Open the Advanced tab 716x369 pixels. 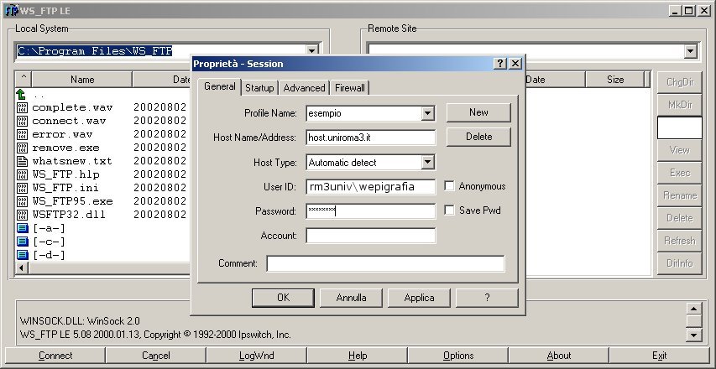304,88
